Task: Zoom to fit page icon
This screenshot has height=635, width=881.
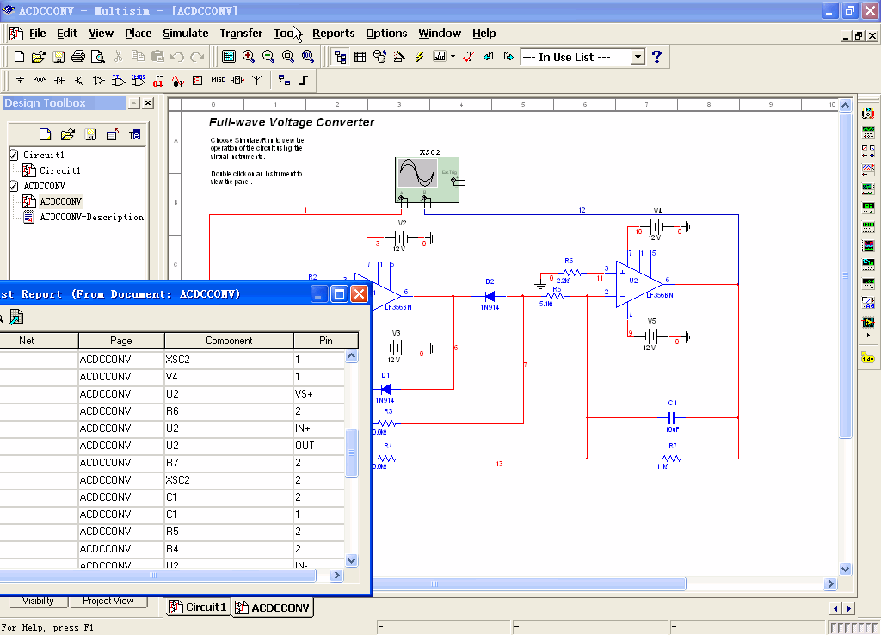Action: point(308,56)
